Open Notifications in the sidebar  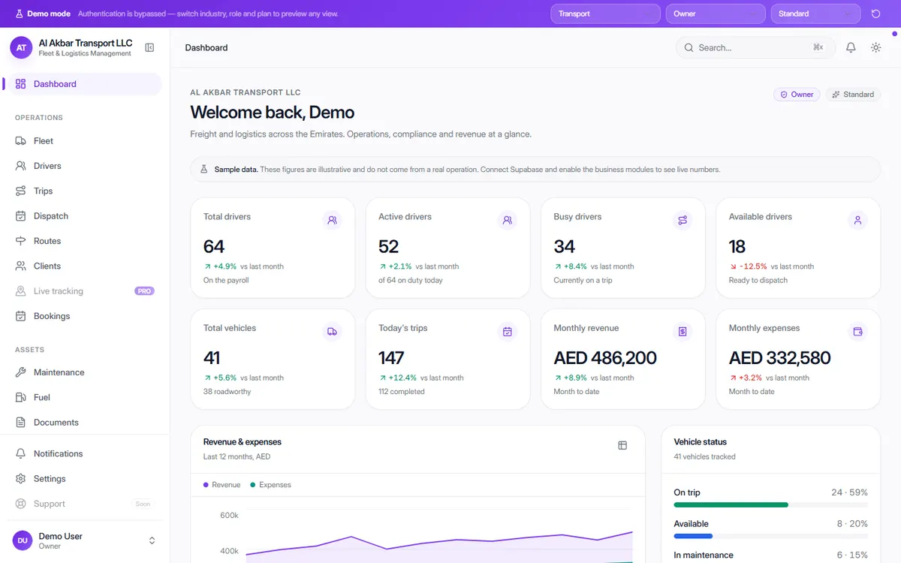(x=84, y=454)
